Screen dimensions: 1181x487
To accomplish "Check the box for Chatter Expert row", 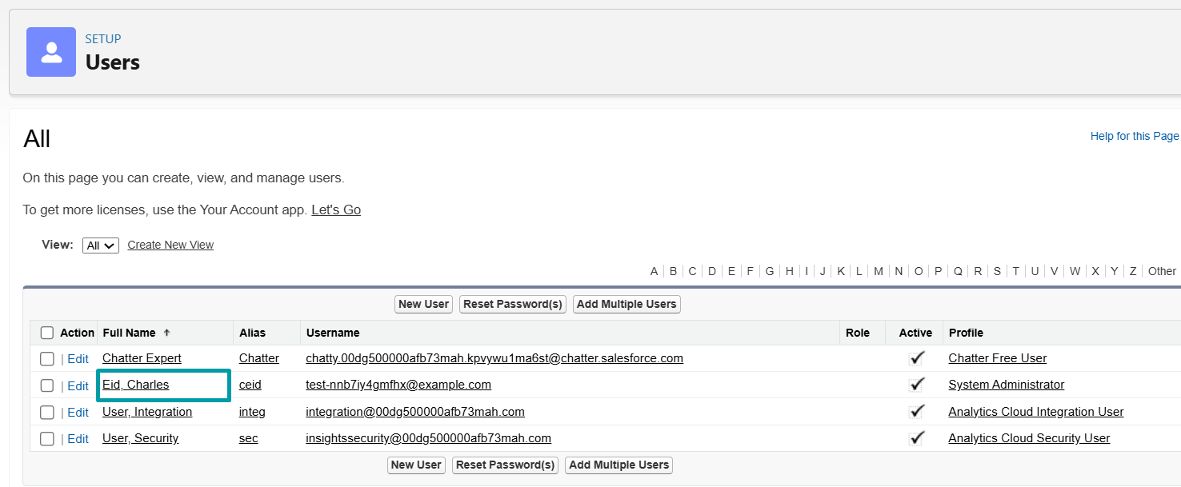I will pos(47,358).
